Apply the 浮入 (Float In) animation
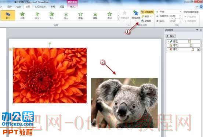 point(66,15)
